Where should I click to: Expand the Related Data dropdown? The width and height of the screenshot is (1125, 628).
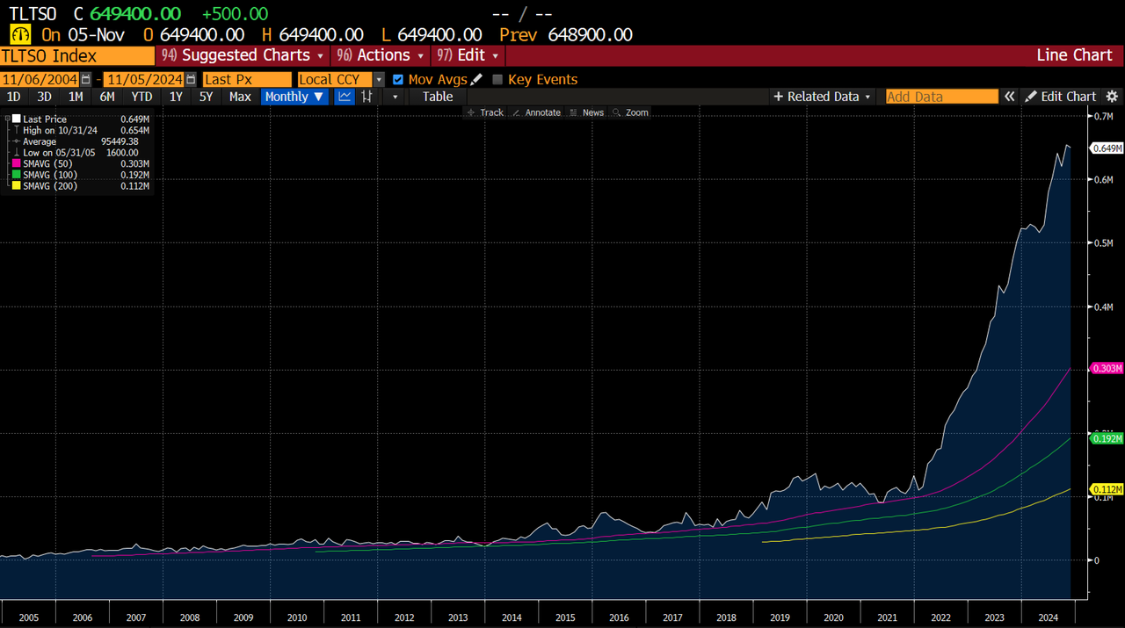823,97
